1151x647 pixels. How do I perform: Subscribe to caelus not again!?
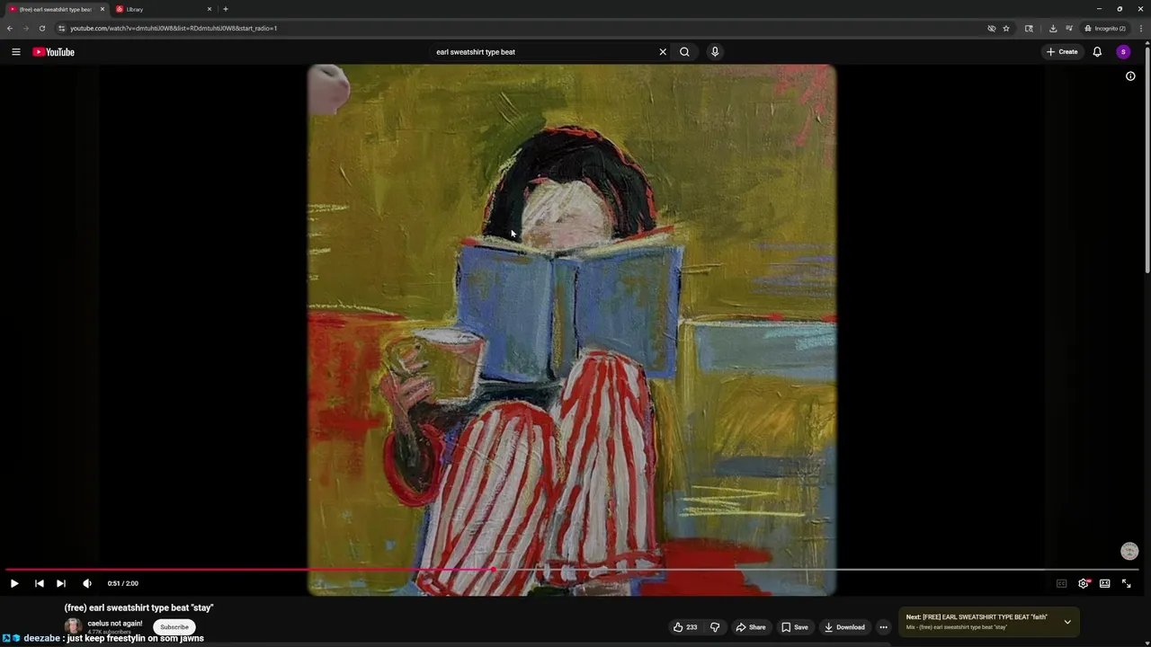tap(174, 627)
